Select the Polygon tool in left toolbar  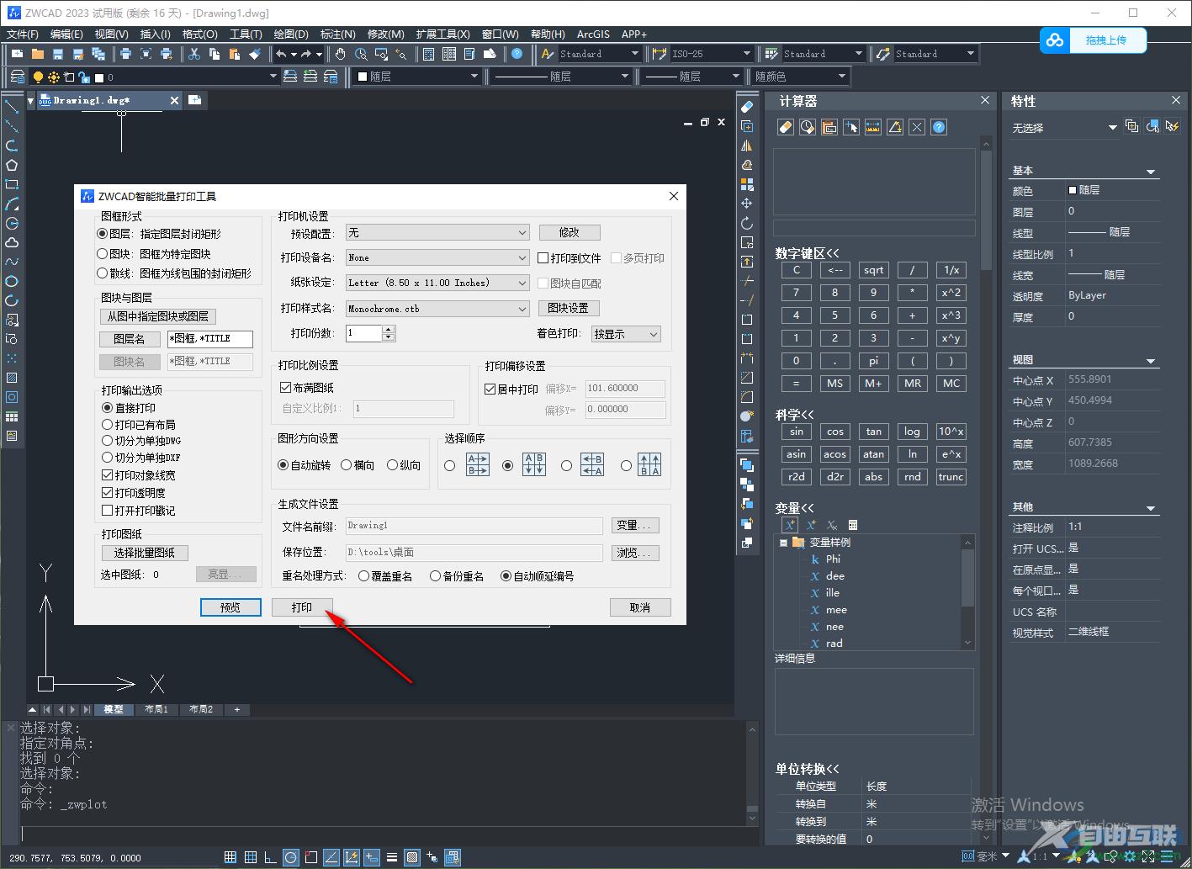point(12,165)
